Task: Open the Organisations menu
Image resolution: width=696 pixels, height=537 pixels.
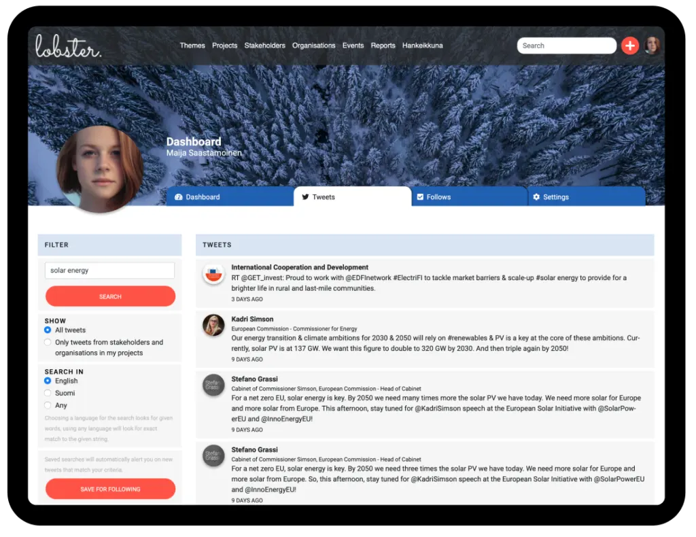Action: pos(314,46)
